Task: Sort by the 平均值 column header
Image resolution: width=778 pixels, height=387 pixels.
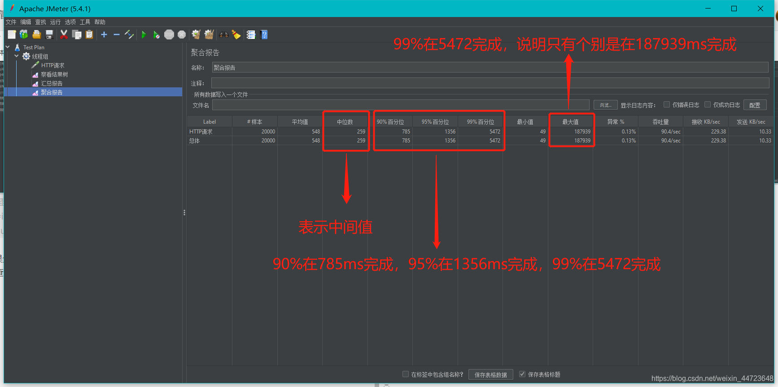Action: click(x=300, y=122)
